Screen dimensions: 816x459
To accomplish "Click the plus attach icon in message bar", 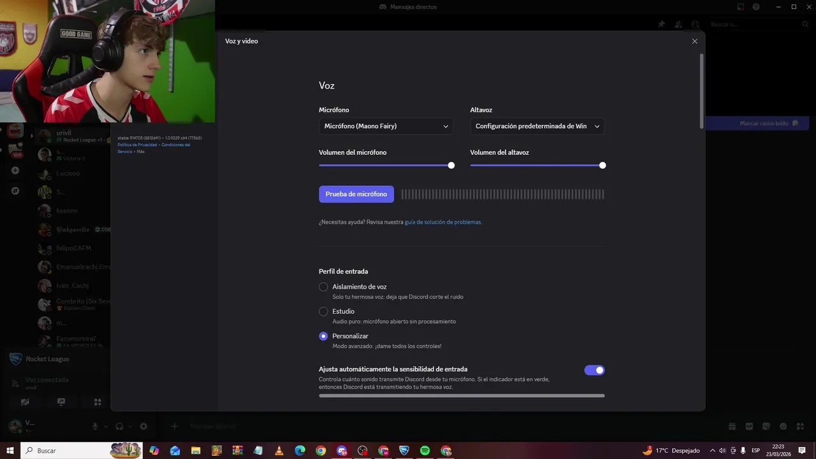I will (174, 426).
